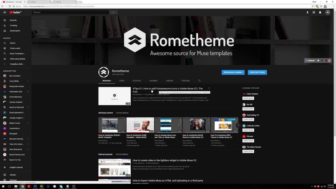336x189 pixels.
Task: Subscribe to Calon Sarjana
Action: pos(248,98)
